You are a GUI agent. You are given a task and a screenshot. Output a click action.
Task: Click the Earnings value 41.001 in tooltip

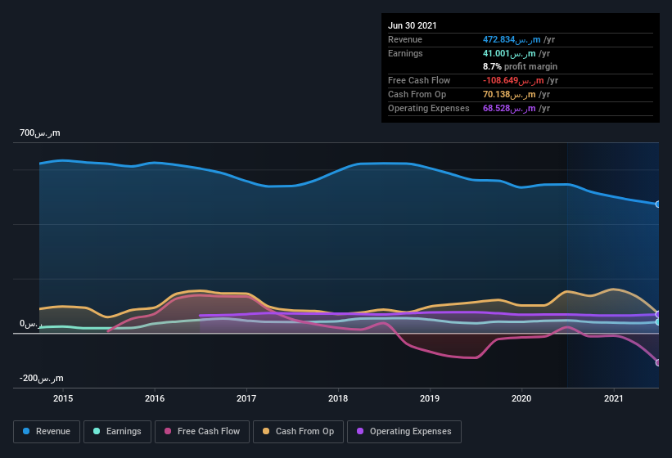click(x=509, y=53)
